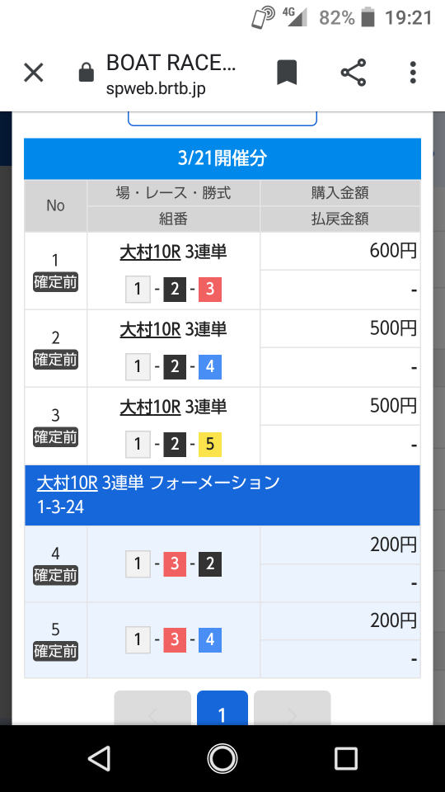Screen dimensions: 445x792
Task: Close the browser tab with X icon
Action: [x=34, y=73]
